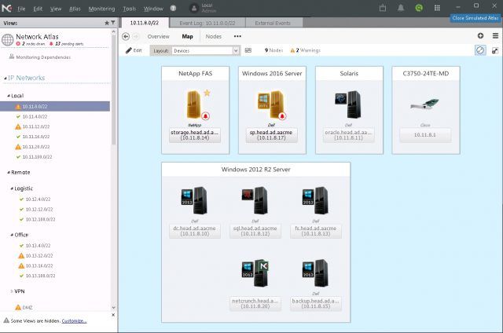Switch to External Events tab

[273, 23]
